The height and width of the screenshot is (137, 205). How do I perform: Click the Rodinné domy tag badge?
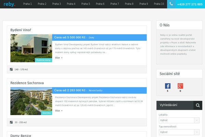pos(43,60)
